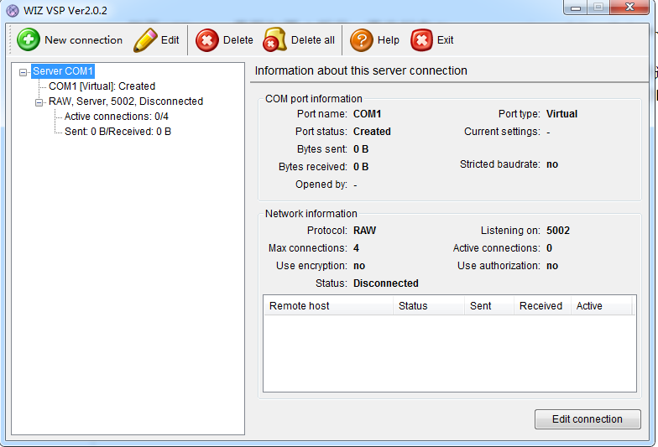Image resolution: width=658 pixels, height=447 pixels.
Task: Click the Stricted baudrate value no
Action: pos(552,164)
